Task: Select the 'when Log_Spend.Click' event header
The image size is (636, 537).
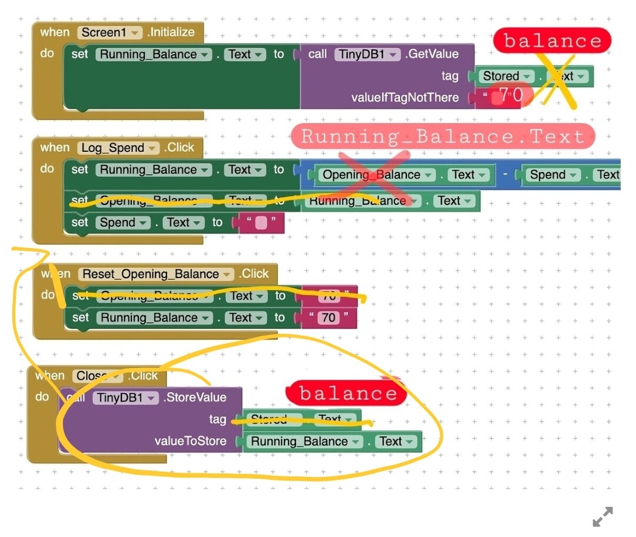Action: pyautogui.click(x=54, y=148)
